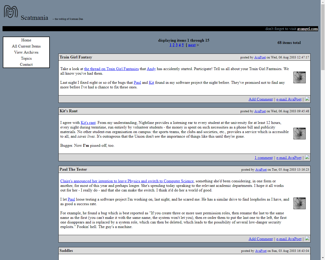Open Claire's announcement about switching to Computer Science

click(x=127, y=181)
